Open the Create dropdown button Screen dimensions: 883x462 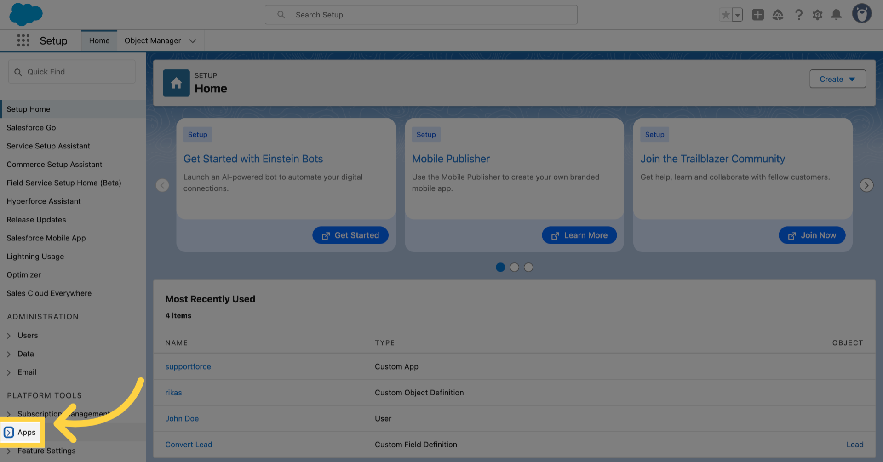coord(837,79)
